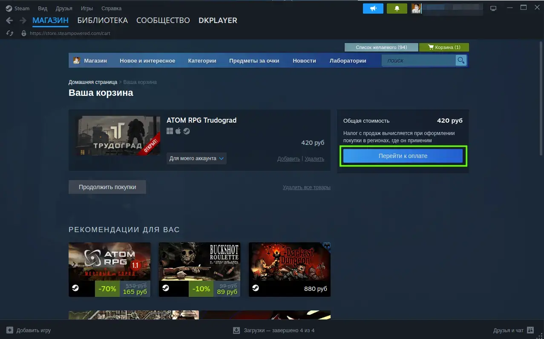544x339 pixels.
Task: Open the ATOM RPG recommendation thumbnail
Action: (x=109, y=261)
